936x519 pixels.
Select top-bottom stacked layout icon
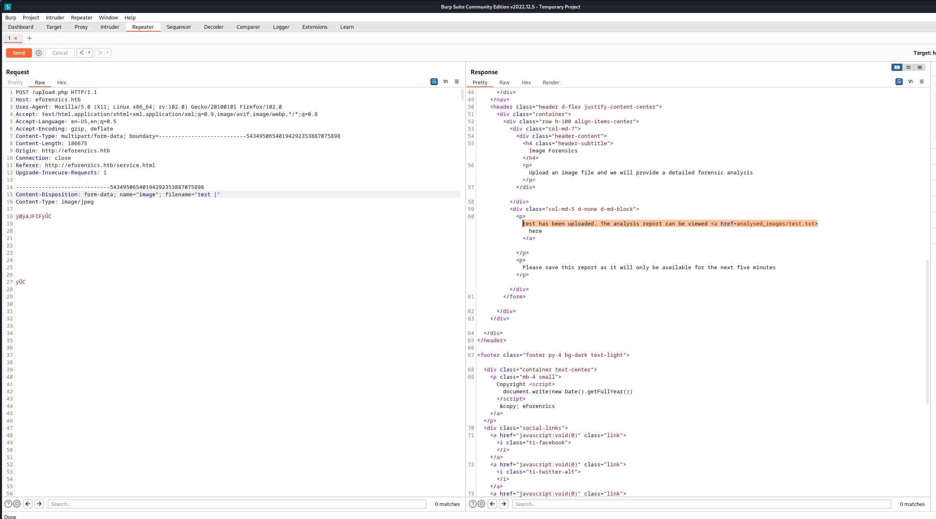click(x=908, y=67)
